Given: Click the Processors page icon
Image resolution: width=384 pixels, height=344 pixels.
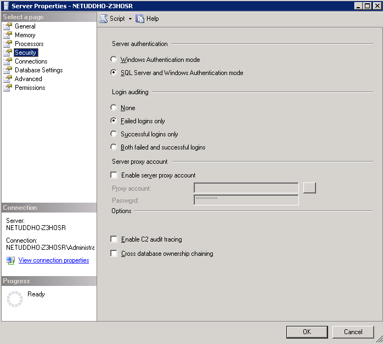Looking at the screenshot, I should 8,44.
